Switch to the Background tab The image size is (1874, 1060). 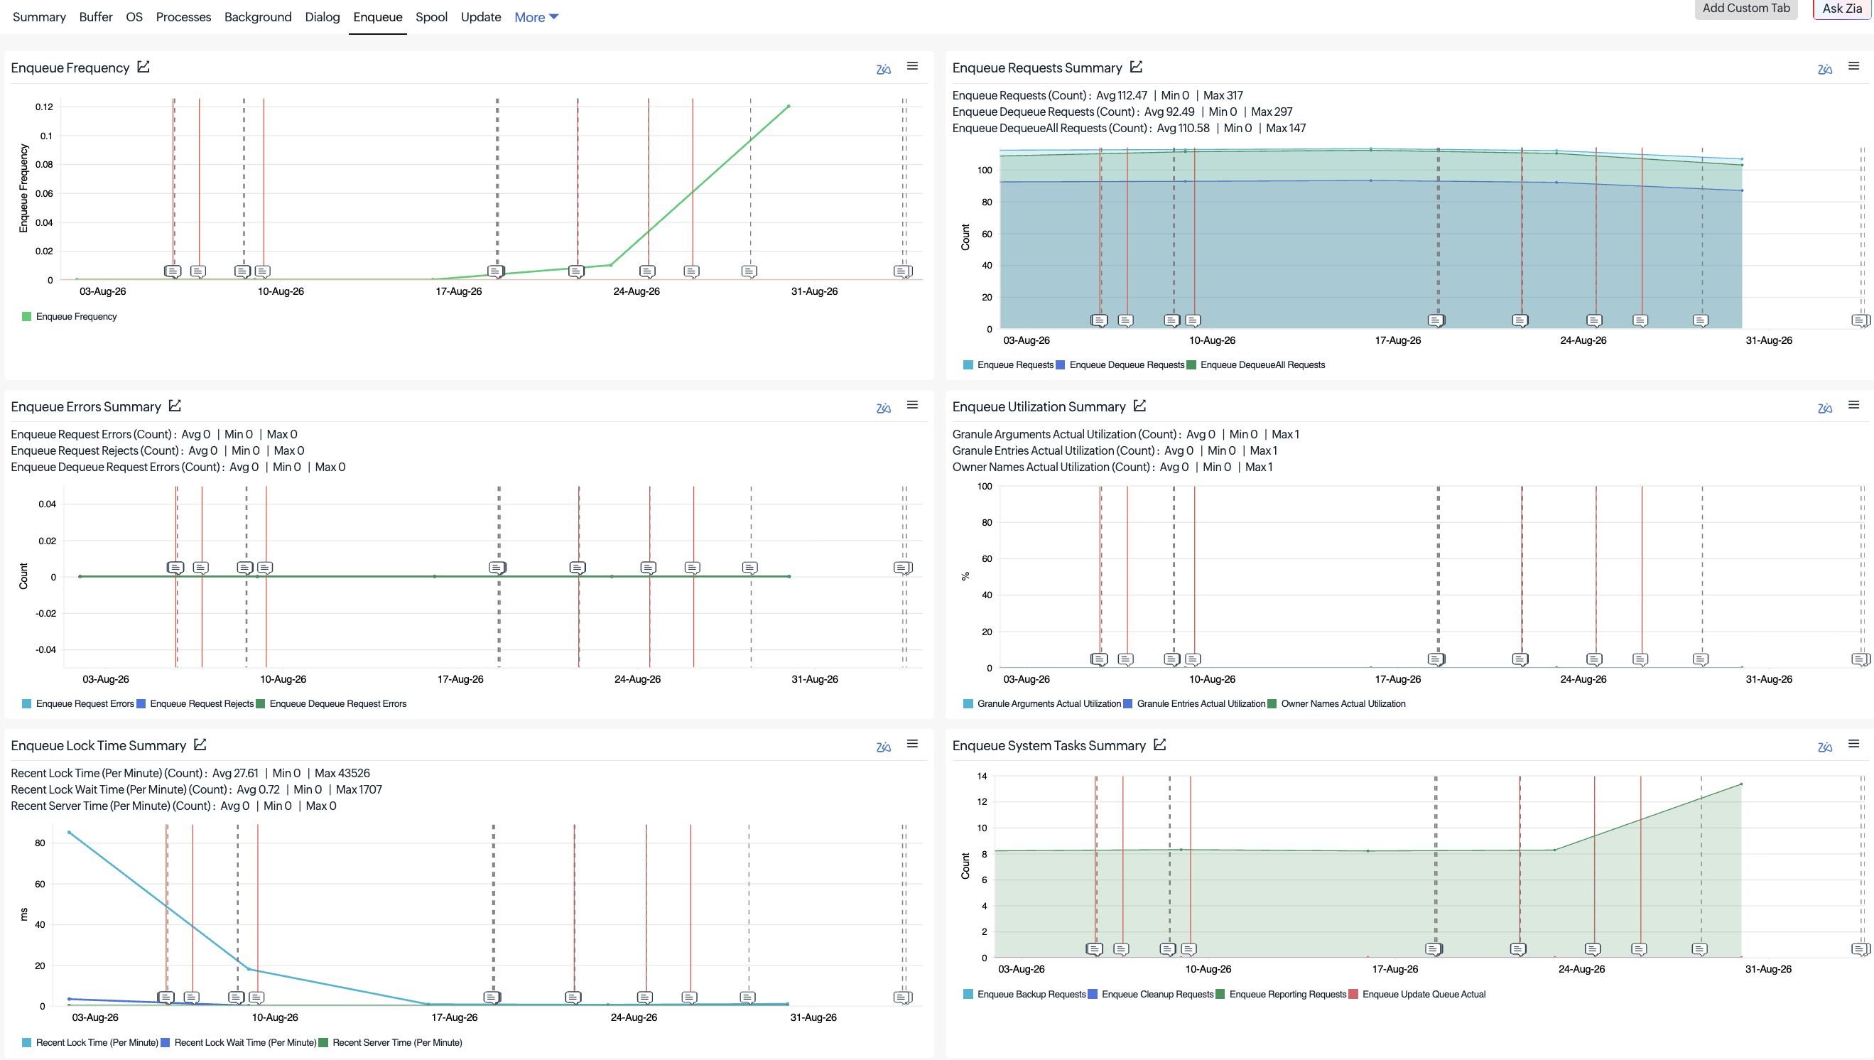pos(258,17)
